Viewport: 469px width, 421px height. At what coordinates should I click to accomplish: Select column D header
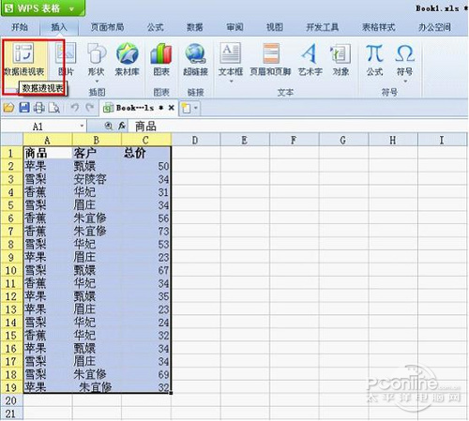(x=195, y=141)
